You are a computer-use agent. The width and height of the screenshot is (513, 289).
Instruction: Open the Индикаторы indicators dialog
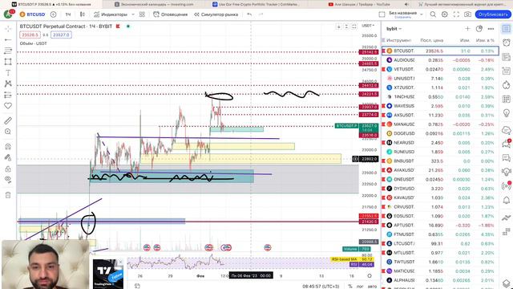coord(111,14)
